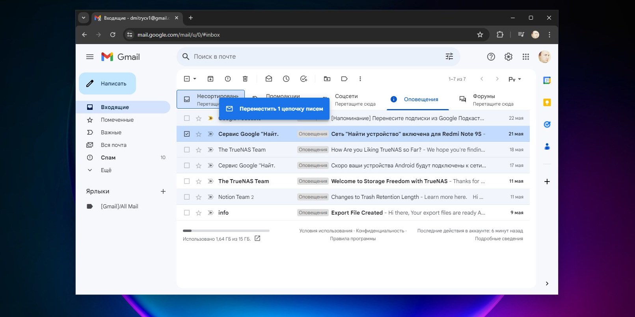
Task: Open the labels tag icon
Action: 345,79
